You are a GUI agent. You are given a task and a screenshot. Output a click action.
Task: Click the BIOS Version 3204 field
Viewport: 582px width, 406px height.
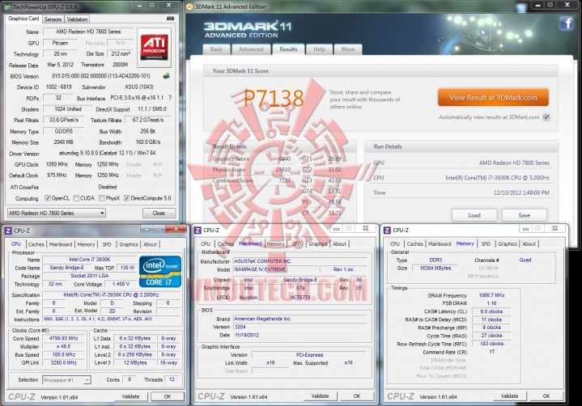click(x=300, y=327)
